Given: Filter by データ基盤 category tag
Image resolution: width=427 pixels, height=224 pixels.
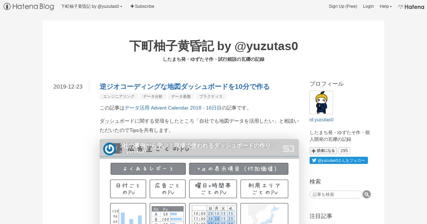Looking at the screenshot, I should [181, 96].
